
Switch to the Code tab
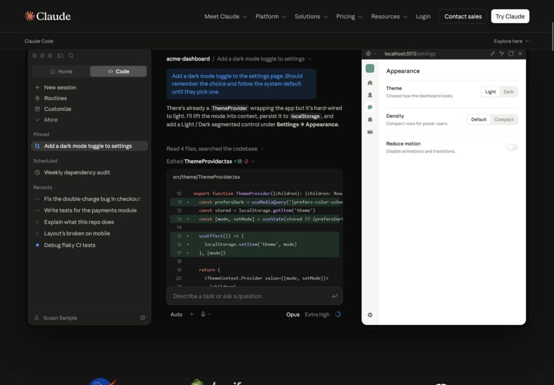pyautogui.click(x=118, y=71)
